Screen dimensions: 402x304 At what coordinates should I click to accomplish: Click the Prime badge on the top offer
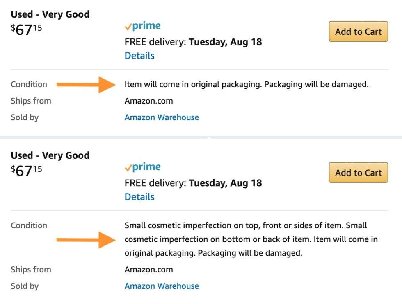142,26
